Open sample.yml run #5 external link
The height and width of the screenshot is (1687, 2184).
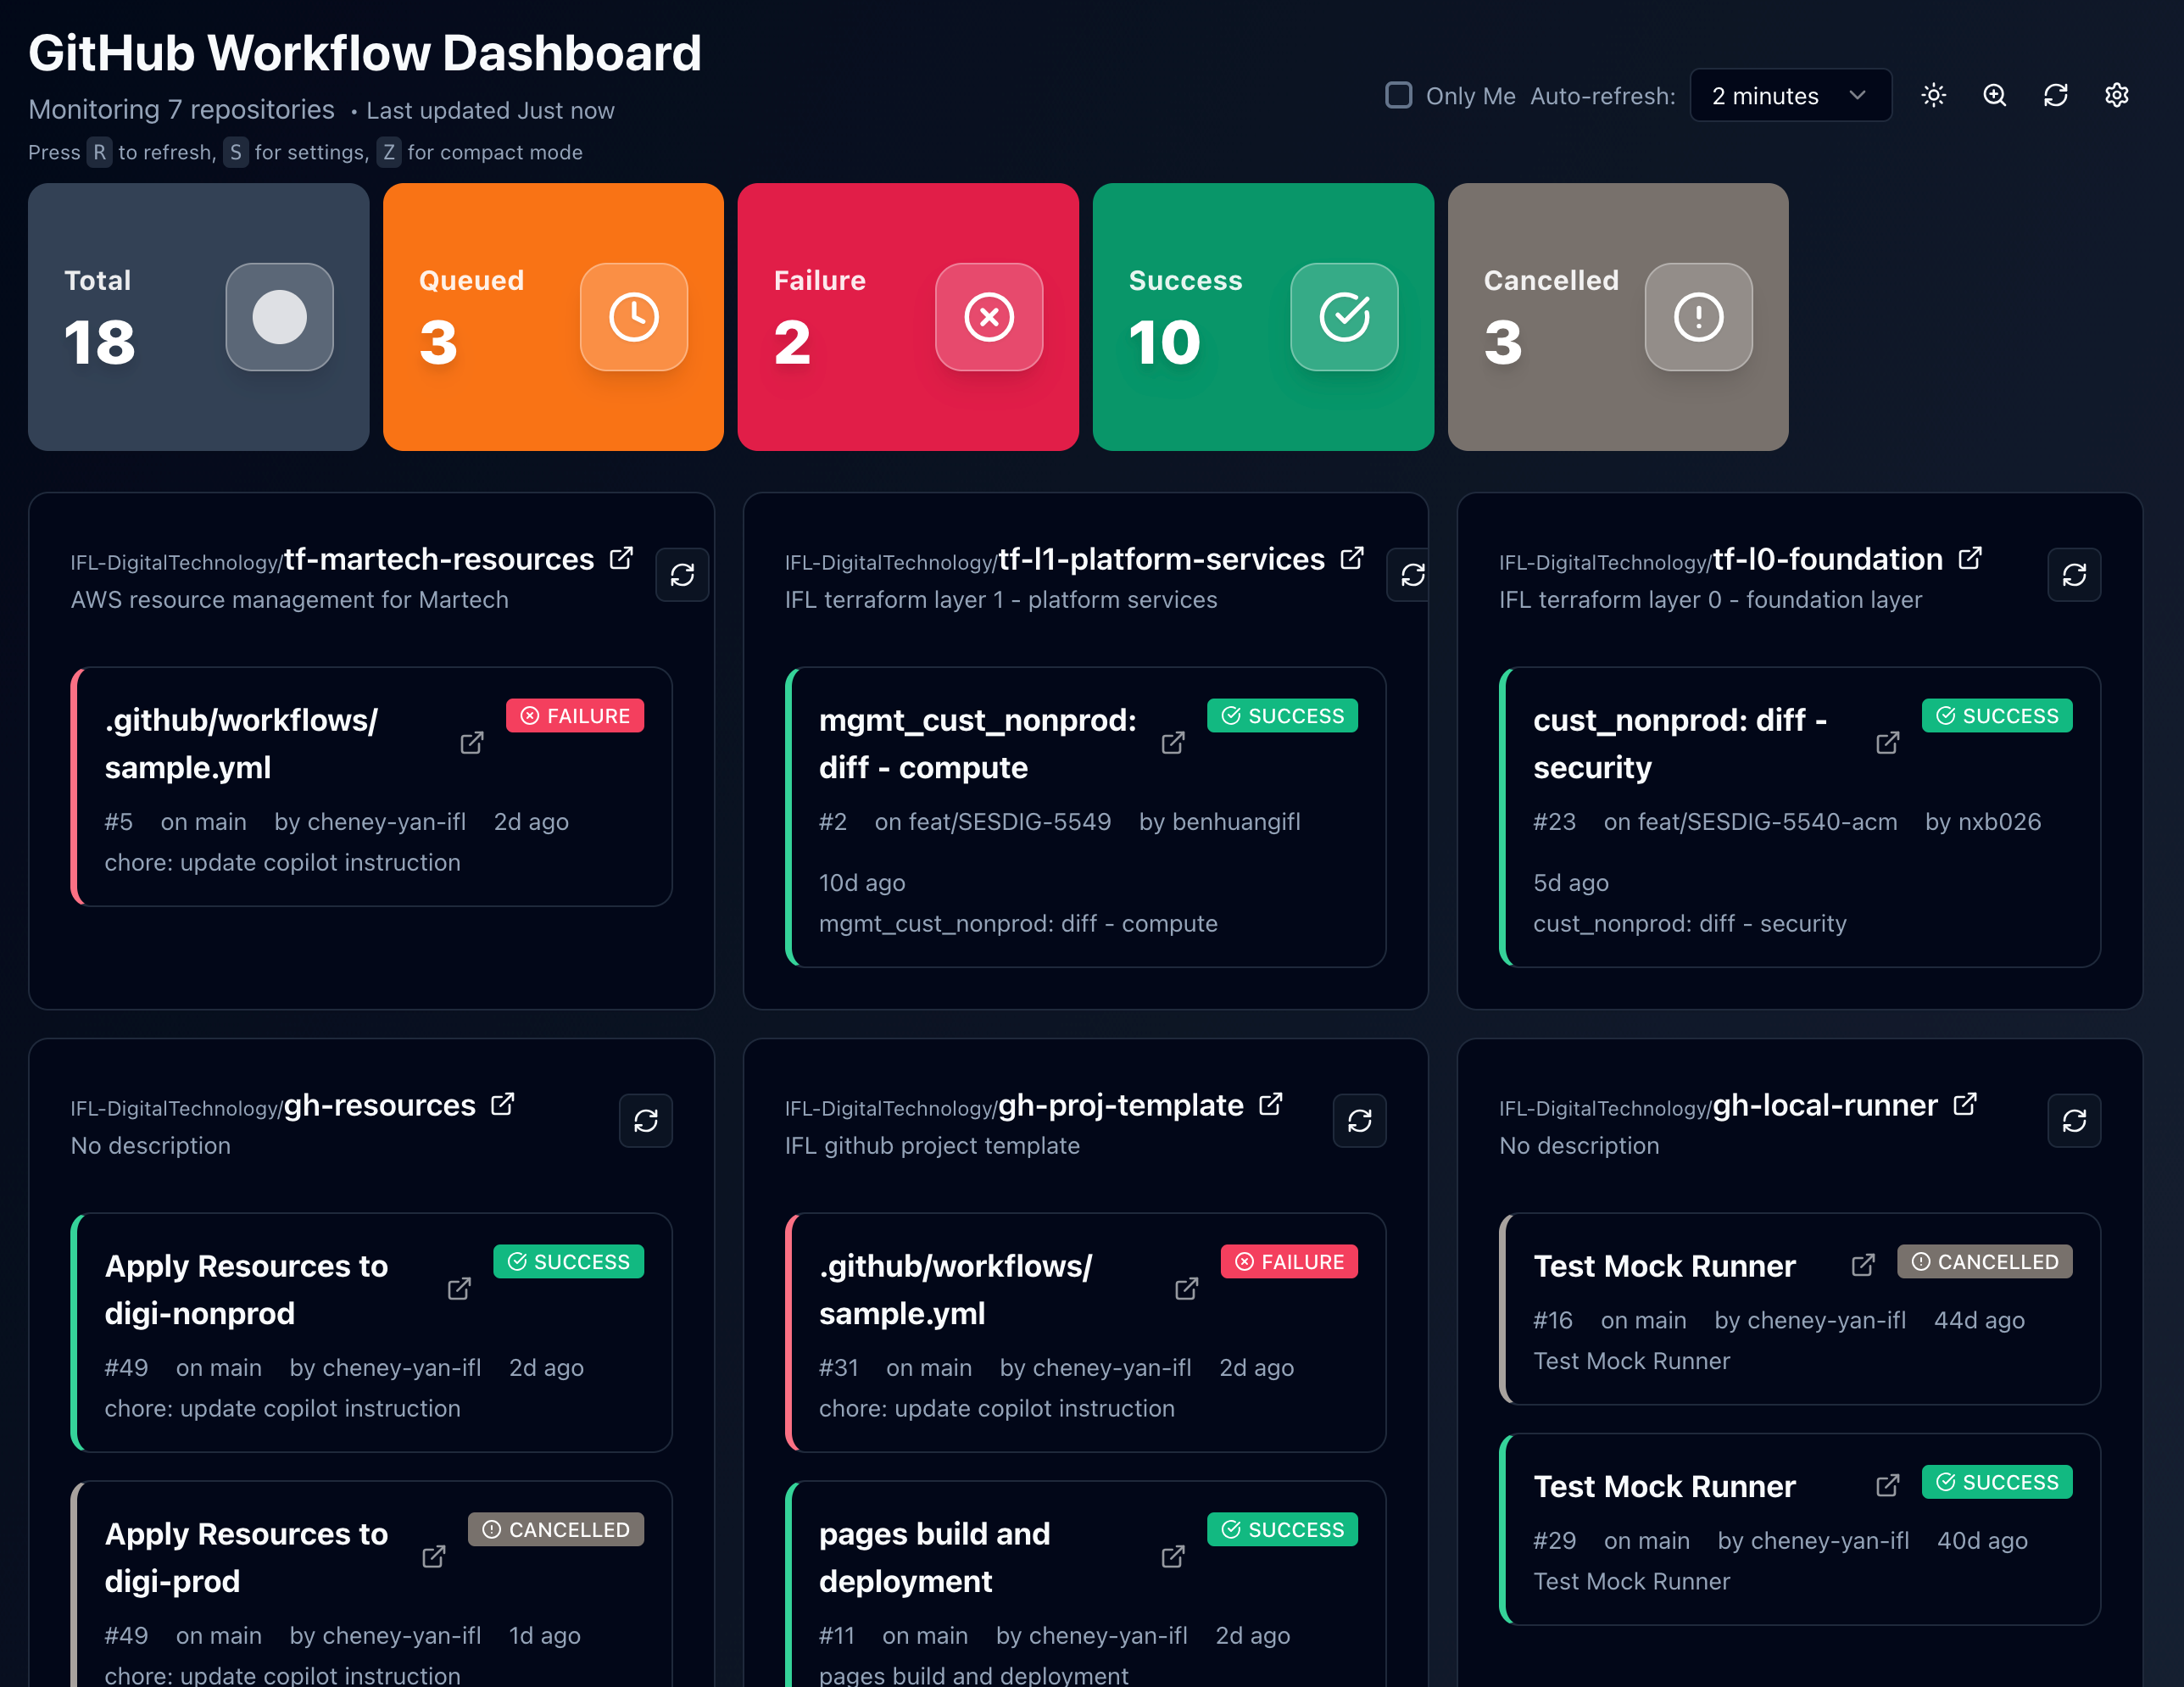point(472,743)
